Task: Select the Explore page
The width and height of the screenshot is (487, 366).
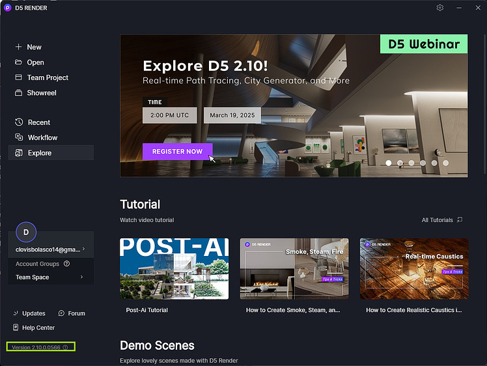Action: [51, 152]
